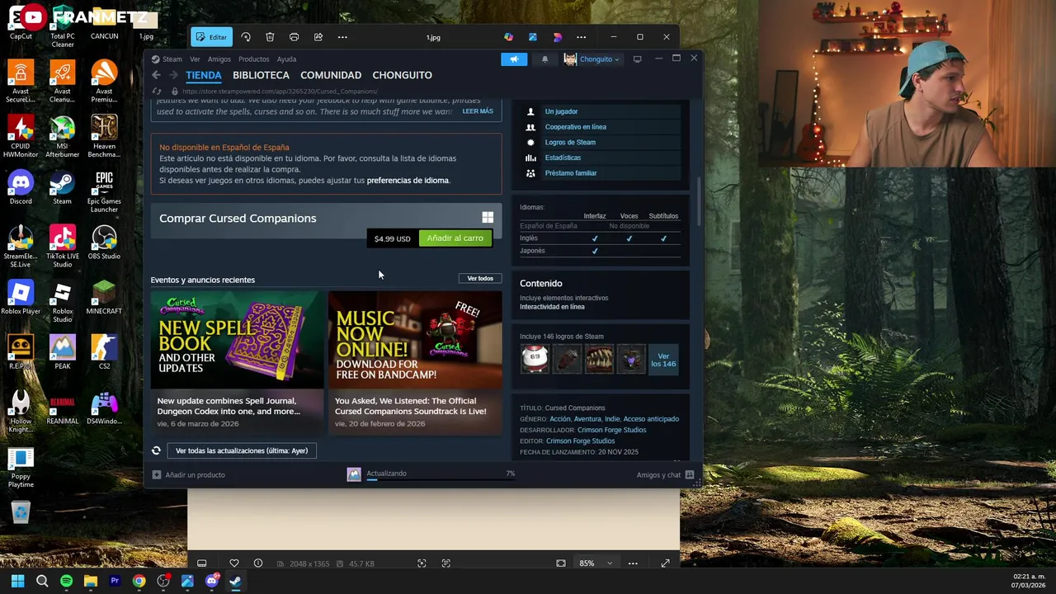Open Premiere Pro from the taskbar
Screen dimensions: 1056x594
(x=115, y=581)
